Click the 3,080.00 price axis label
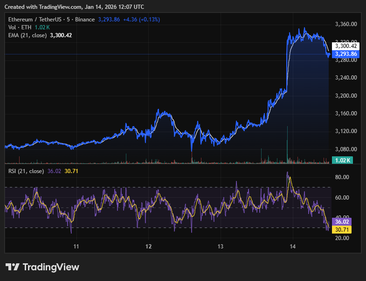Image resolution: width=366 pixels, height=281 pixels. 345,149
